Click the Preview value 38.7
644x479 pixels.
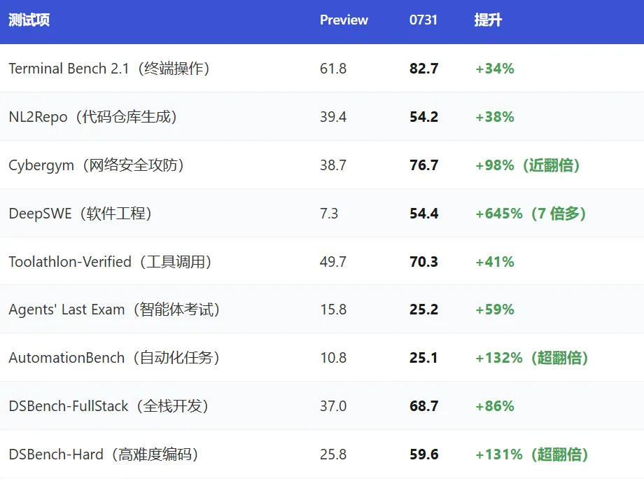click(x=333, y=165)
